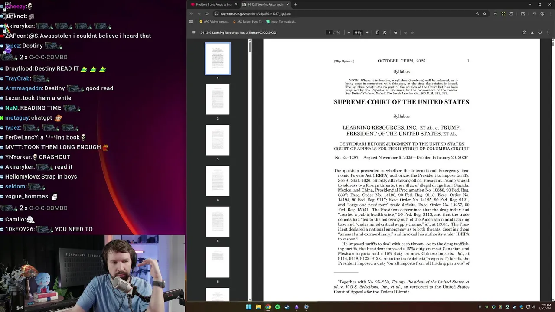Click the Chrome taskbar icon
Screen dimensions: 555x312
[x=268, y=307]
